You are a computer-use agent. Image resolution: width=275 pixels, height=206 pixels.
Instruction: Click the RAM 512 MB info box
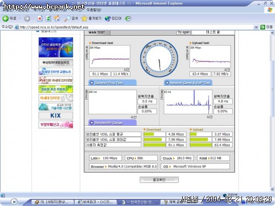click(x=213, y=158)
